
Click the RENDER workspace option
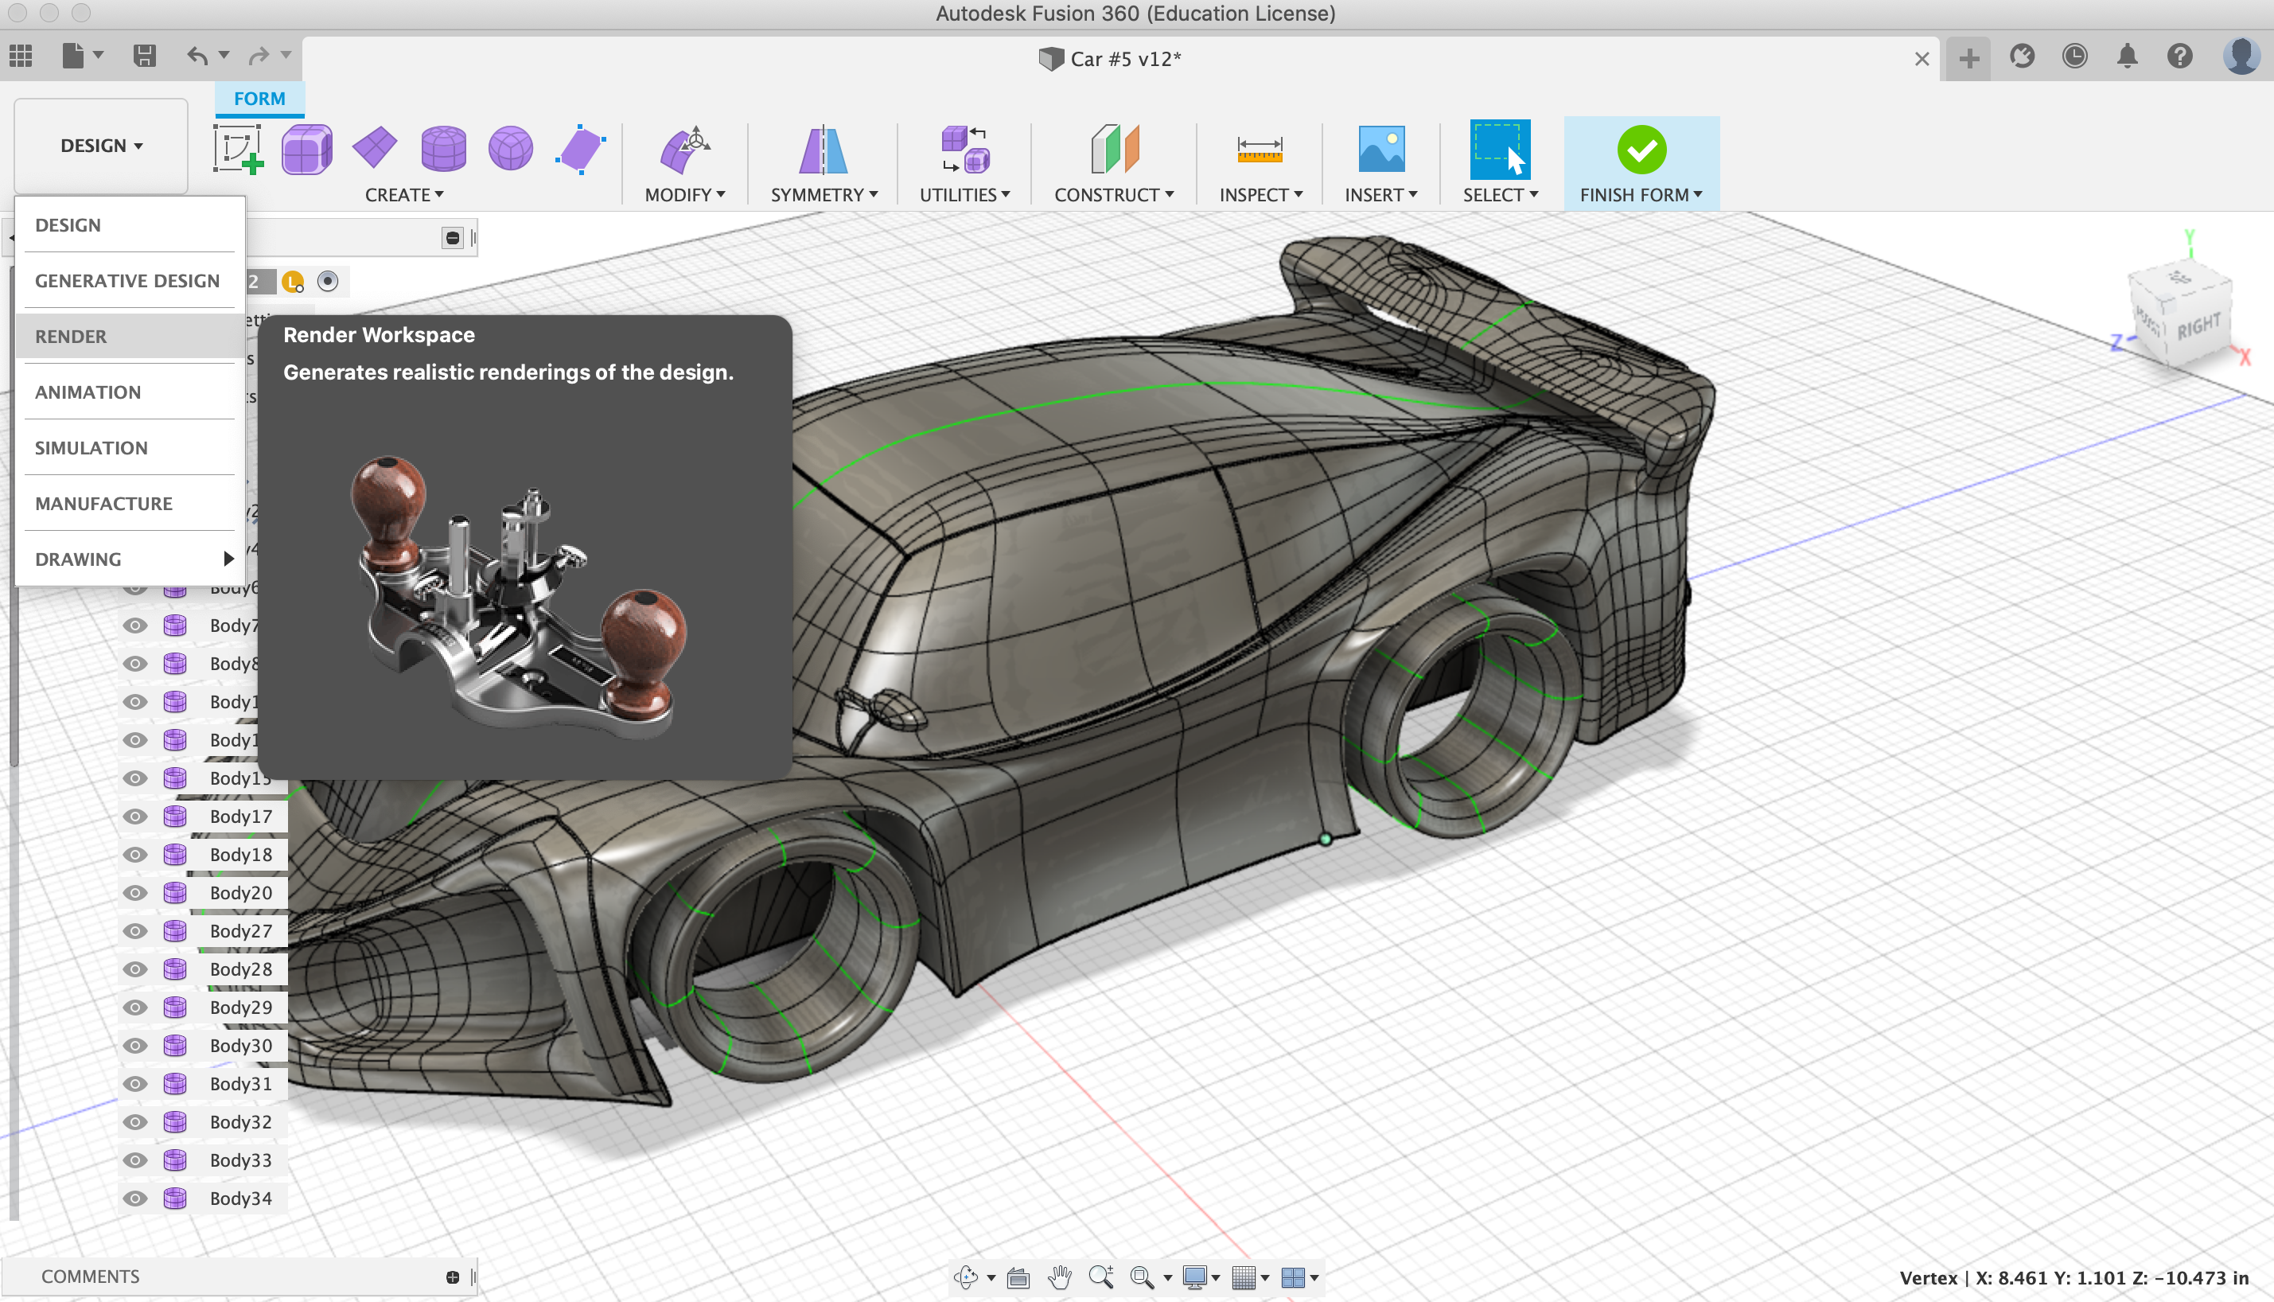point(70,336)
